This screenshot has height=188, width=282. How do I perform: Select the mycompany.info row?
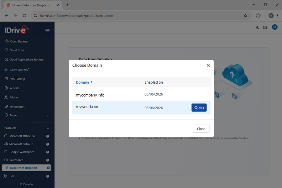[x=141, y=94]
